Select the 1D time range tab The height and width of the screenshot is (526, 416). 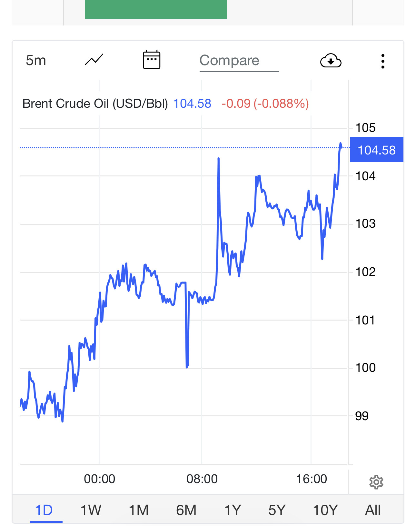(x=44, y=510)
